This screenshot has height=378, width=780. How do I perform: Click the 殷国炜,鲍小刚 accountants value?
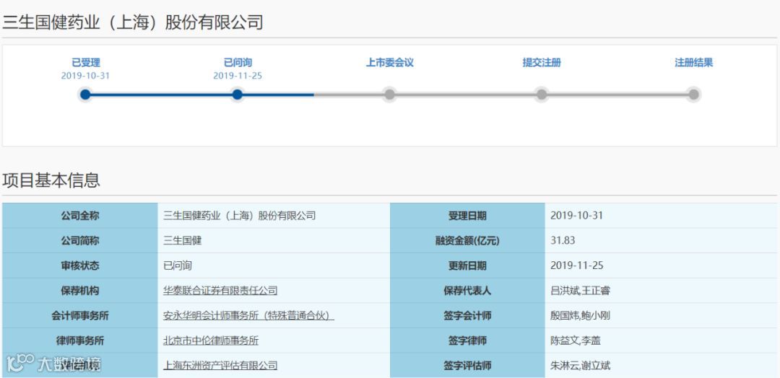tap(580, 315)
